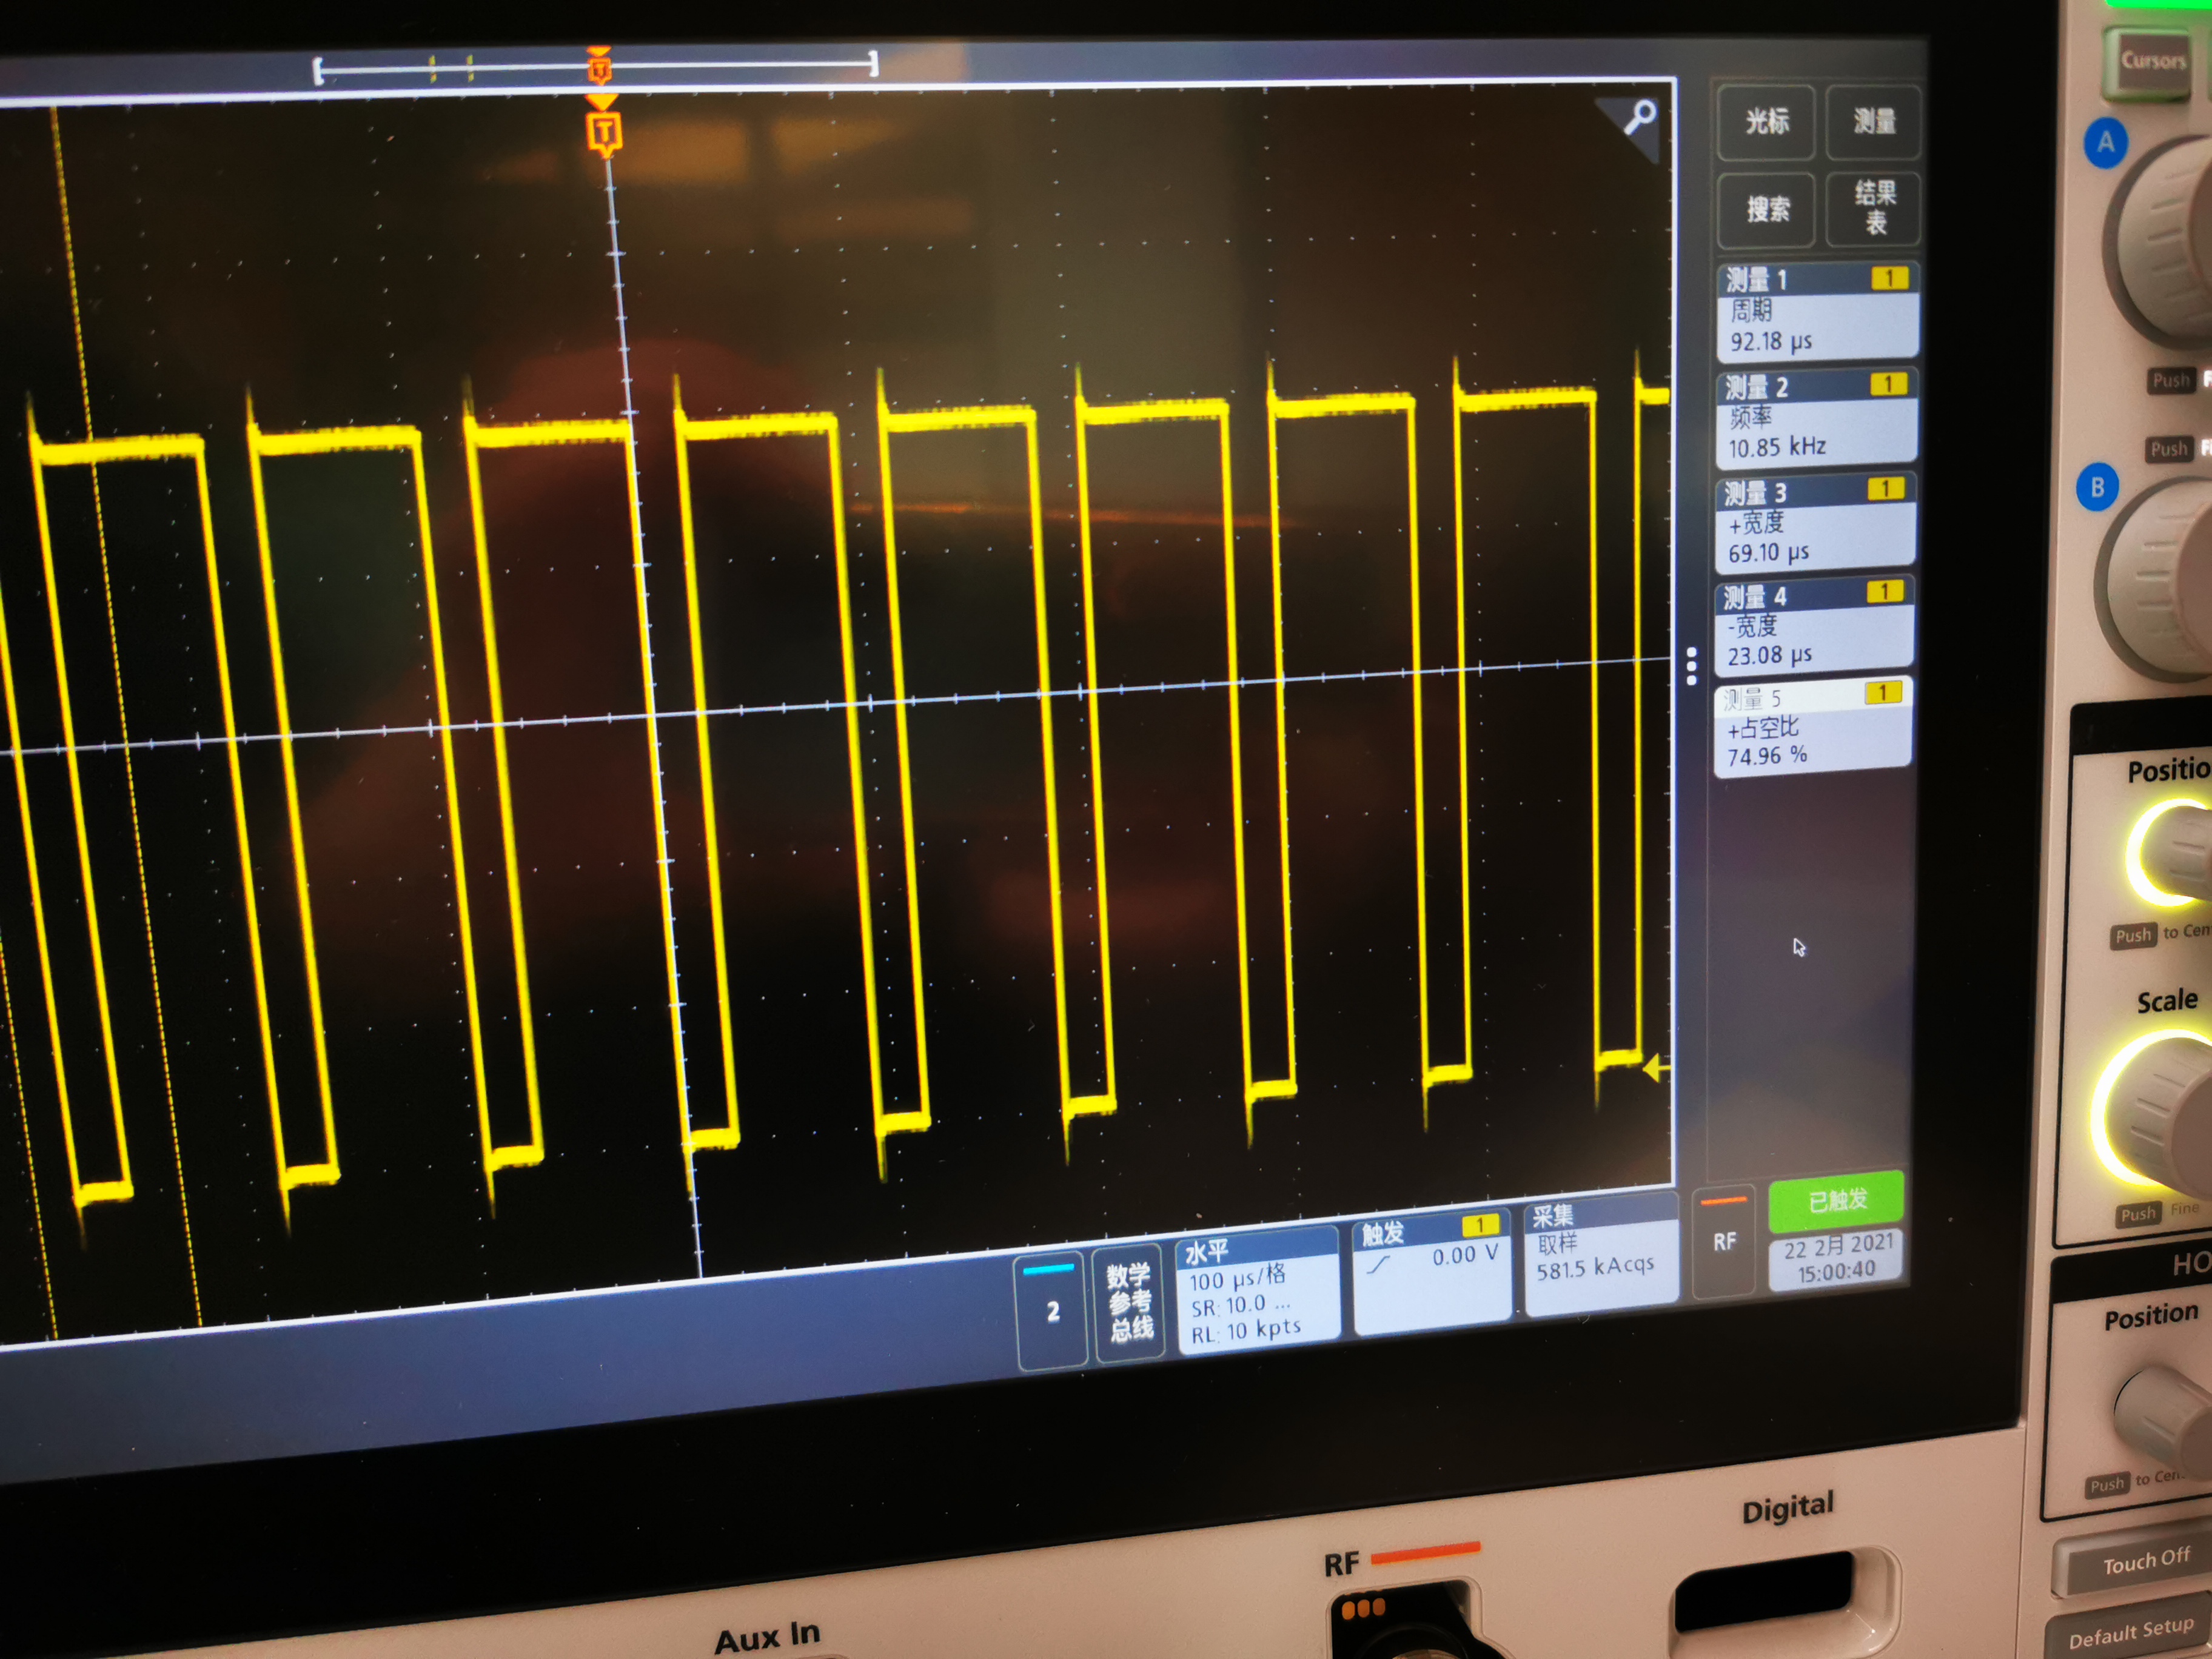Toggle the green 已触发 run status button
The image size is (2212, 1659).
click(x=1836, y=1200)
